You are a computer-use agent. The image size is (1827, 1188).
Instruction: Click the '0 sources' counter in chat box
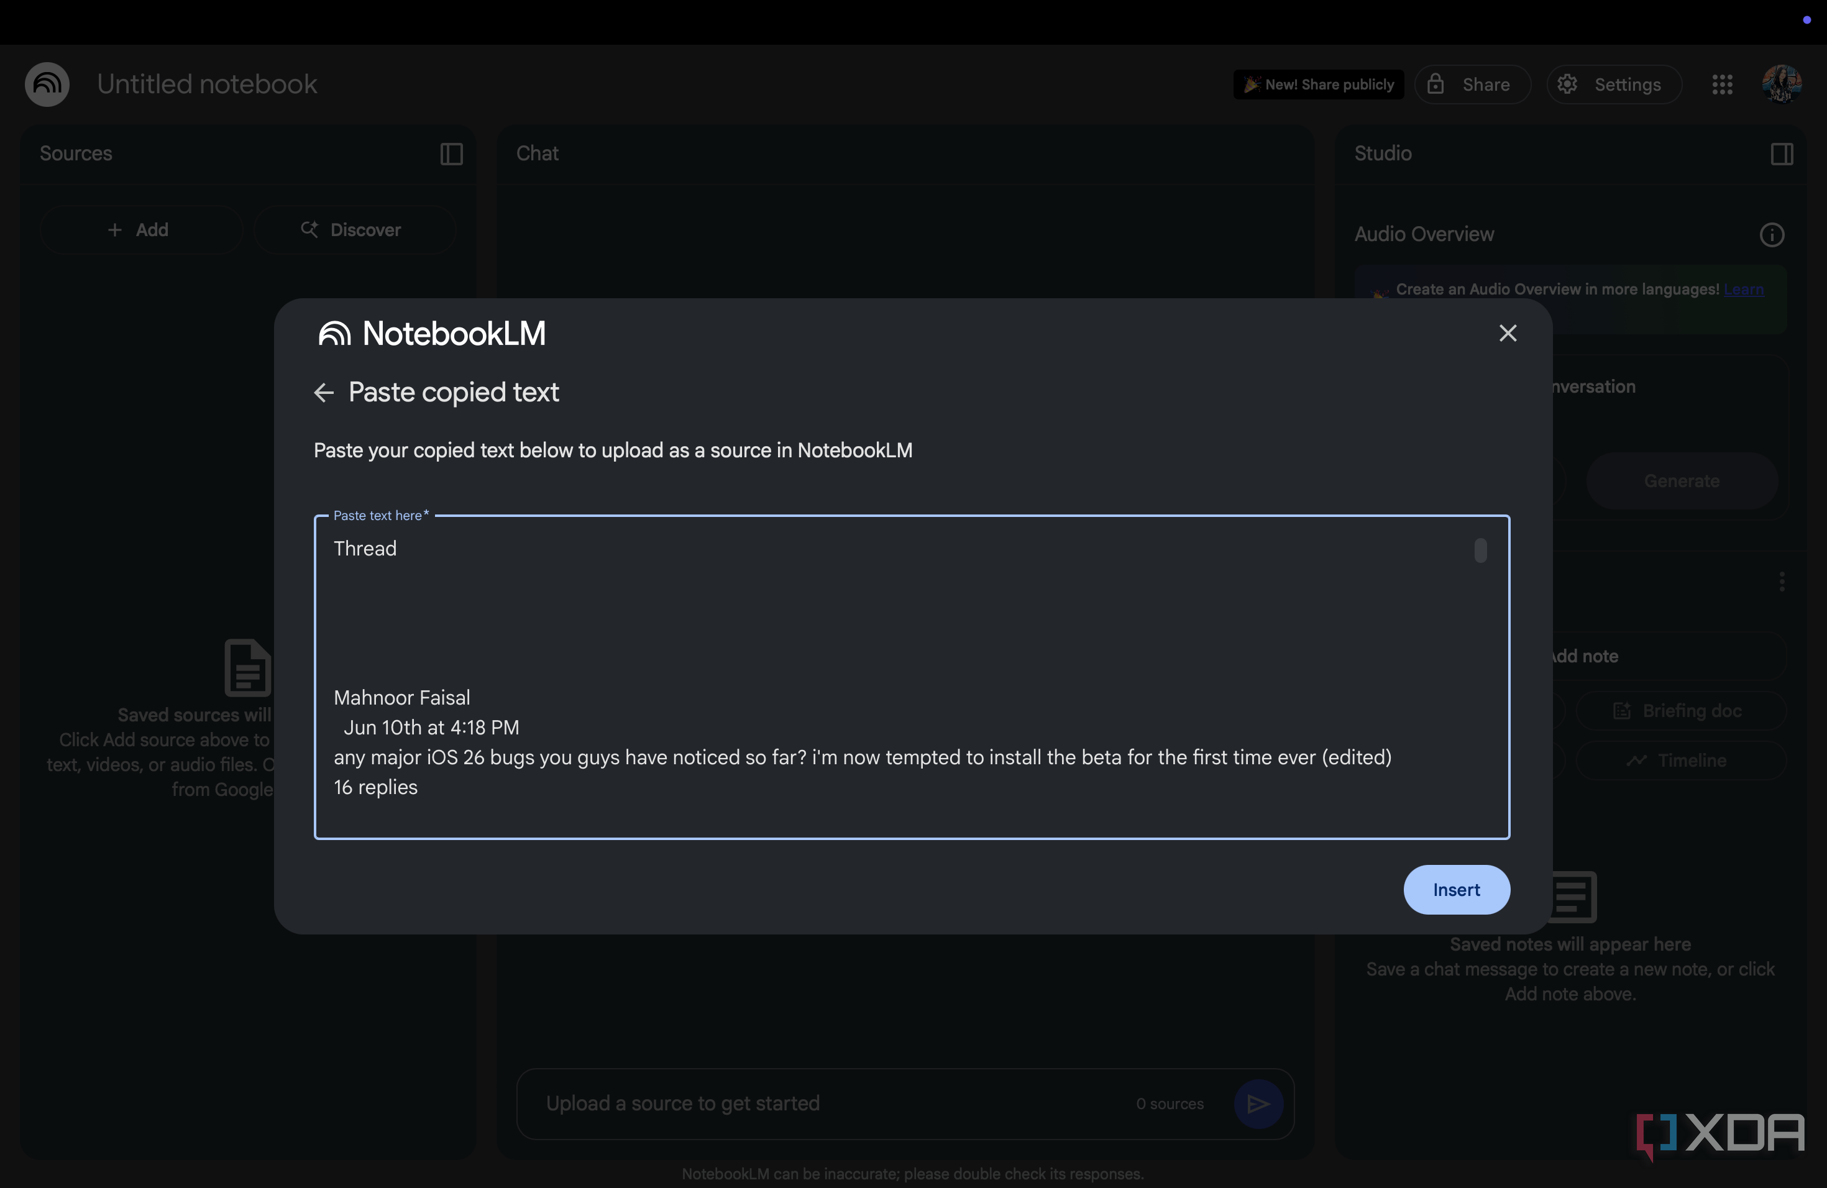coord(1170,1103)
